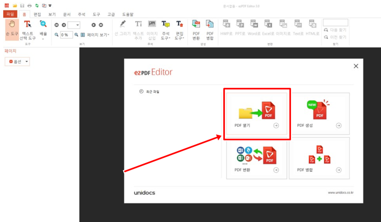Switch to the 고급 advanced tab
Image resolution: width=381 pixels, height=222 pixels.
(111, 14)
